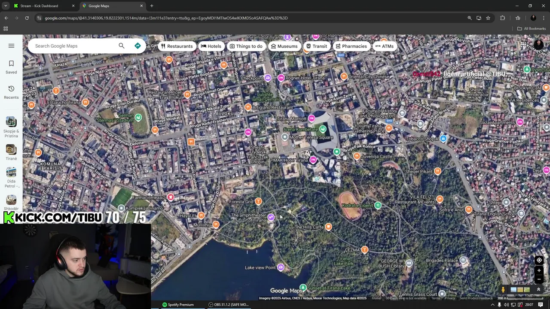
Task: Select the Pharmacies category chip
Action: 351,46
